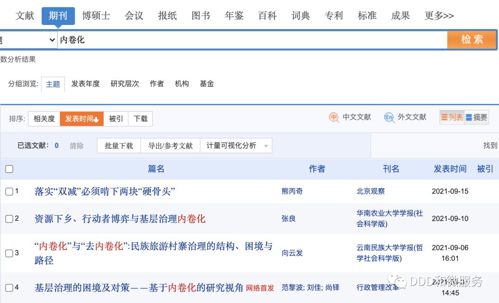Click the Chinese literature 中文文献 icon
The height and width of the screenshot is (303, 499).
(334, 117)
